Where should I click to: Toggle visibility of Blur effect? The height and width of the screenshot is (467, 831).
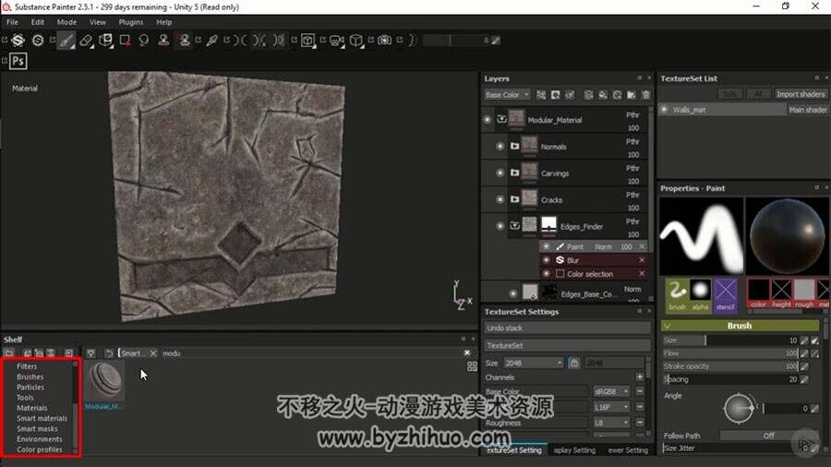[x=547, y=260]
